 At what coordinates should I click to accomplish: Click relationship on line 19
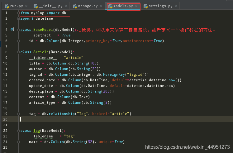[x=62, y=114]
